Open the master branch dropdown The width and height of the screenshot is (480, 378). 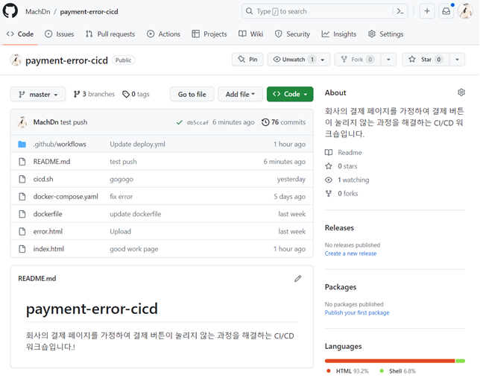click(38, 95)
